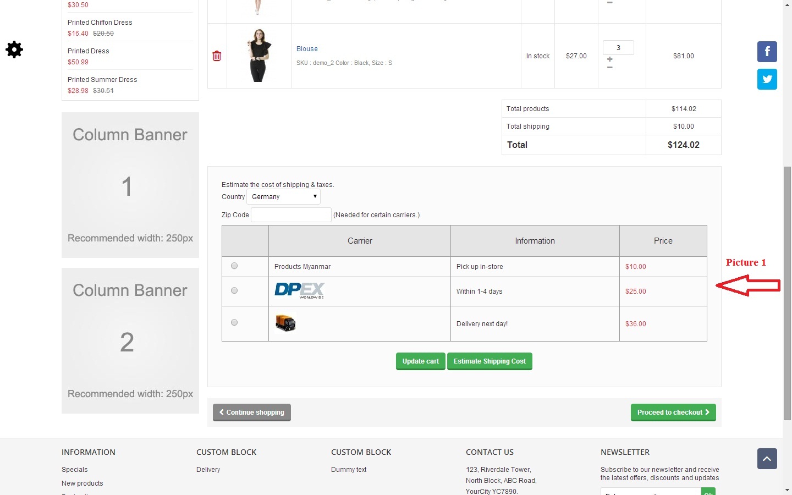
Task: Click the Update cart button
Action: pyautogui.click(x=420, y=361)
